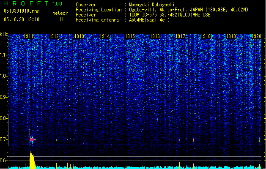Click the 1.1 frequency axis label
This screenshot has width=266, height=169.
pyautogui.click(x=4, y=55)
